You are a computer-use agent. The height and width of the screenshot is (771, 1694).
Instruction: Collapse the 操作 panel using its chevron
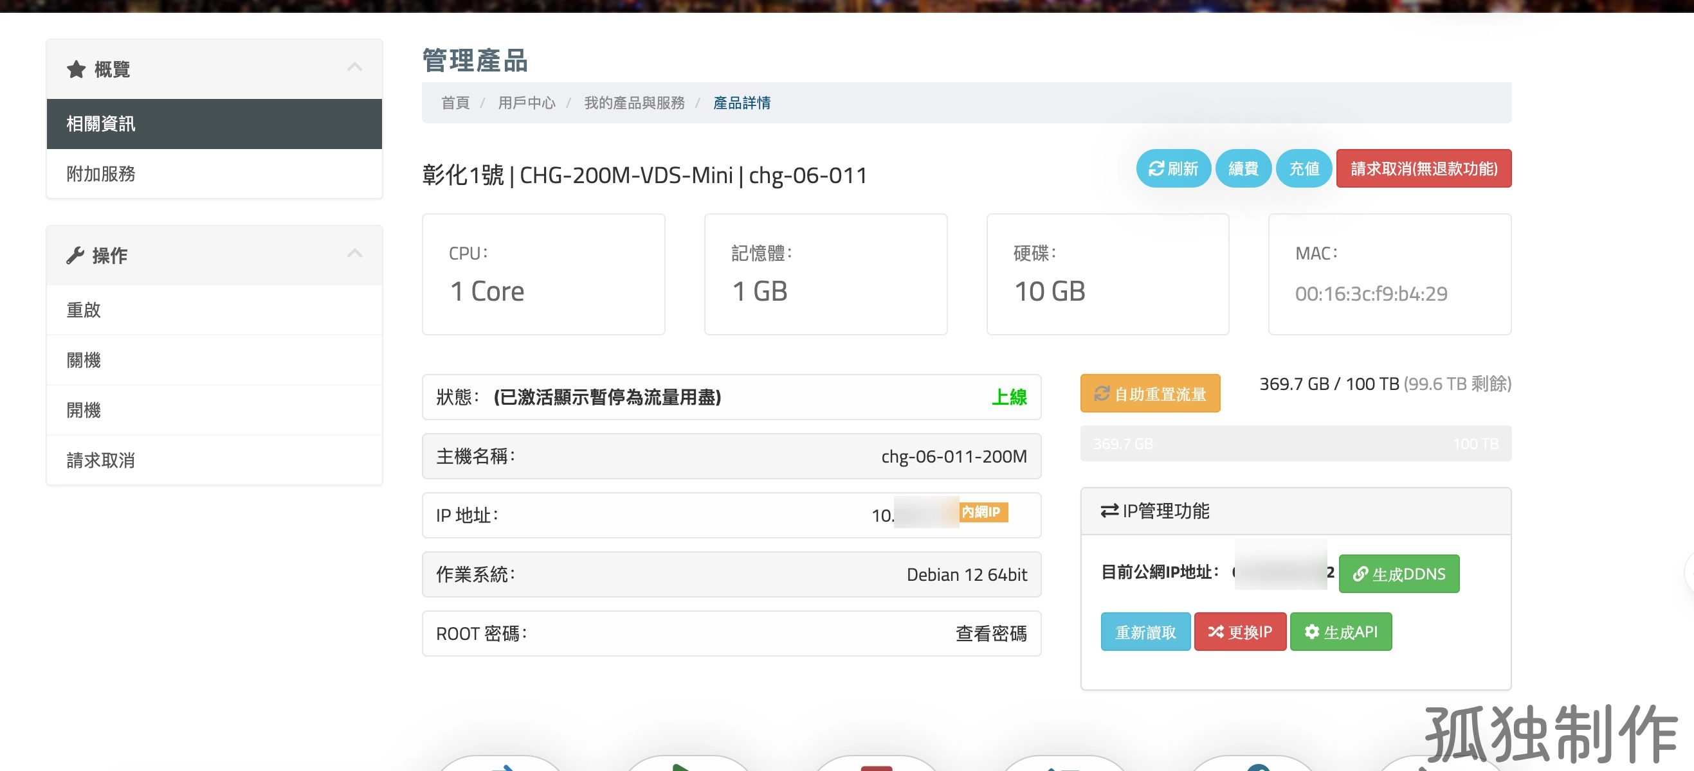tap(354, 254)
